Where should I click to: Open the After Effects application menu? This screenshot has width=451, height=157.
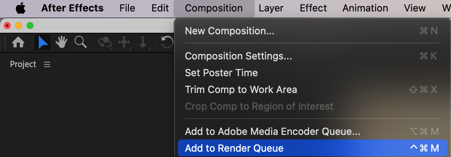(72, 8)
